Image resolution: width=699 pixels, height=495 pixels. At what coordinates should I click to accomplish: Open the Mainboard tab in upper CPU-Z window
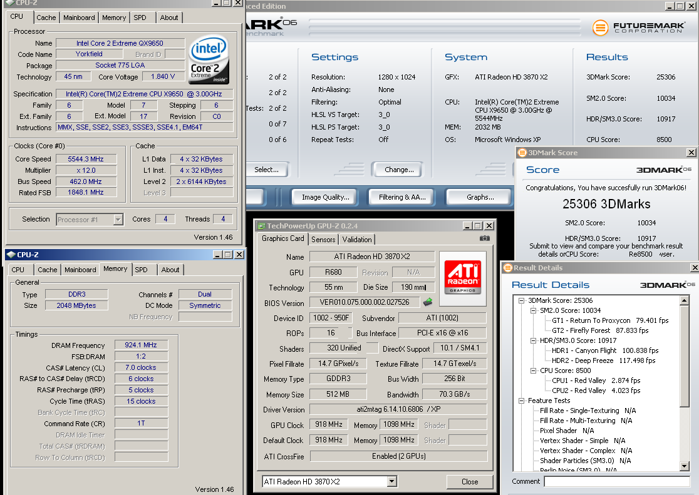pyautogui.click(x=79, y=18)
